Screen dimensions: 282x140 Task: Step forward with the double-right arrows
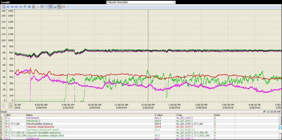click(16, 7)
